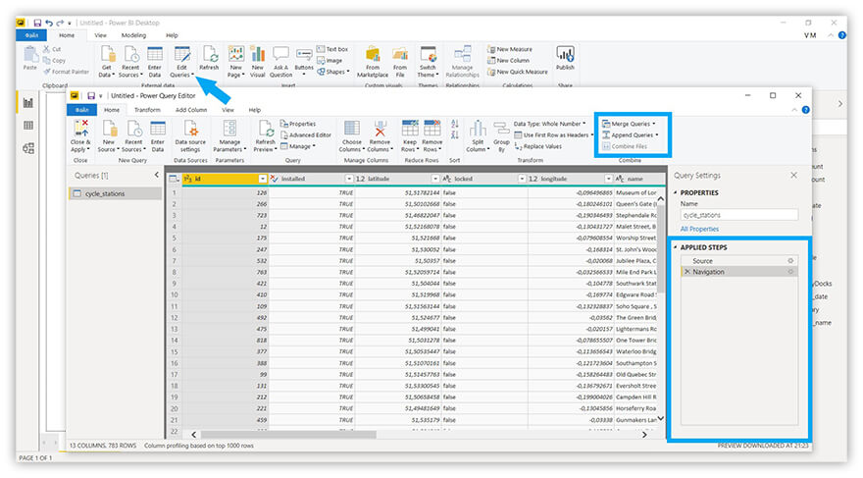Viewport: 863px width, 478px height.
Task: Open locked column filter dropdown
Action: click(522, 179)
